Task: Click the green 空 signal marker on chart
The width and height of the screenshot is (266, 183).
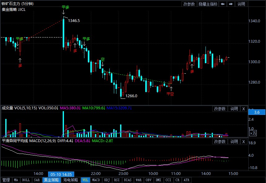Action: pyautogui.click(x=102, y=59)
